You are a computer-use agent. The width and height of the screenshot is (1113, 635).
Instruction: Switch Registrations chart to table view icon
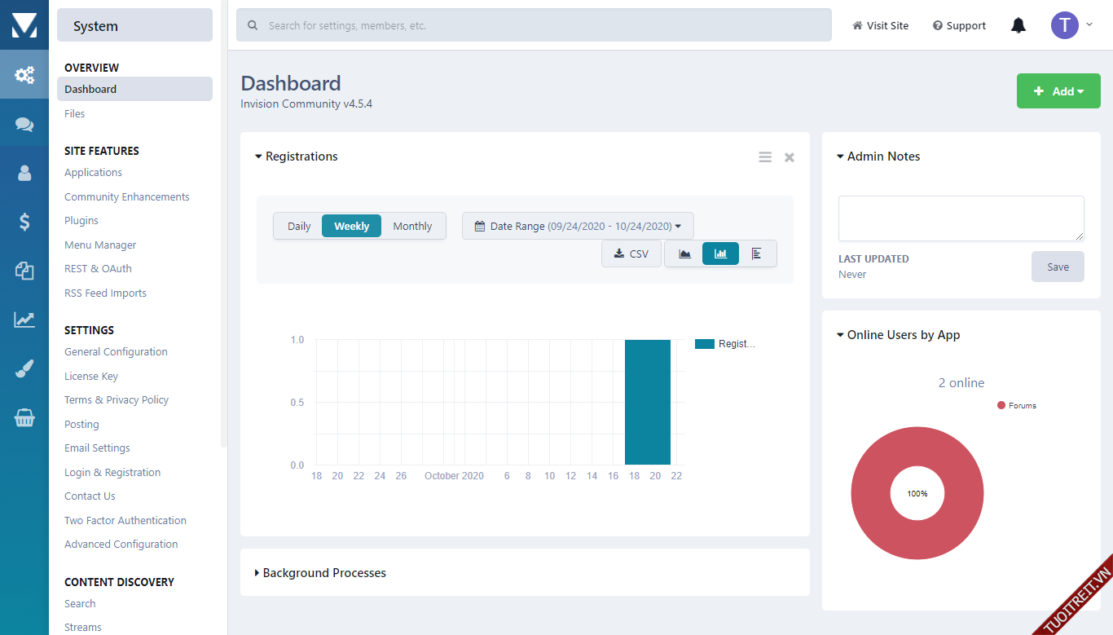coord(757,254)
